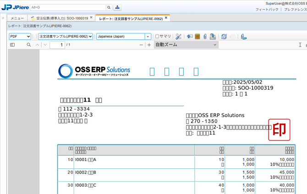The image size is (307, 194).
Task: Click the send mail icon
Action: pyautogui.click(x=190, y=37)
